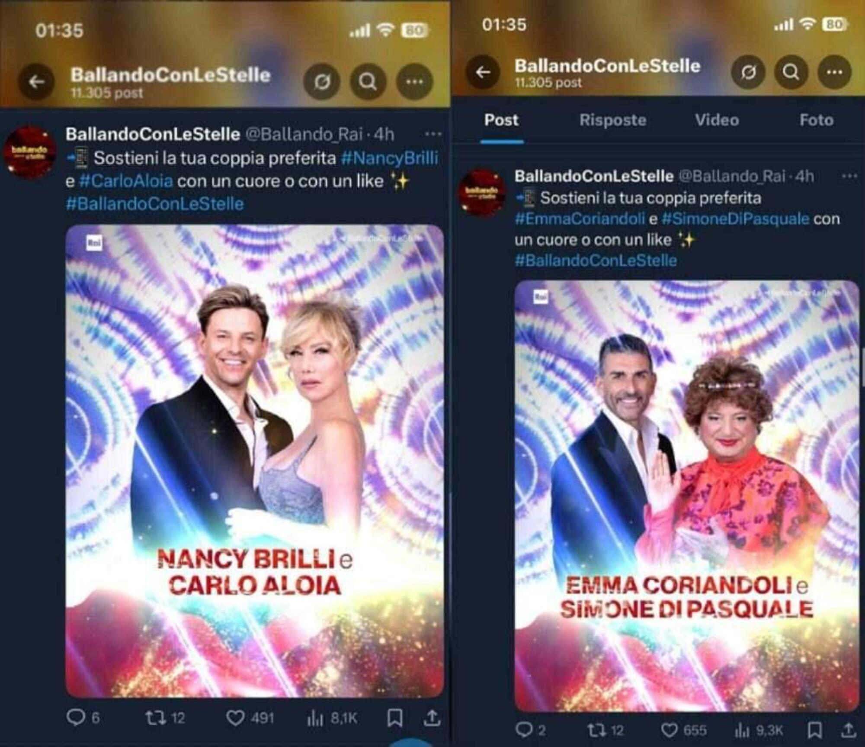Share the Nancy Brilli post via upload icon

click(x=432, y=718)
